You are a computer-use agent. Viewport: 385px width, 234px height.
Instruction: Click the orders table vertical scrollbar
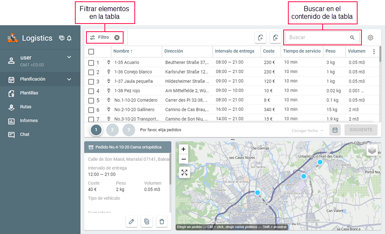pos(380,54)
